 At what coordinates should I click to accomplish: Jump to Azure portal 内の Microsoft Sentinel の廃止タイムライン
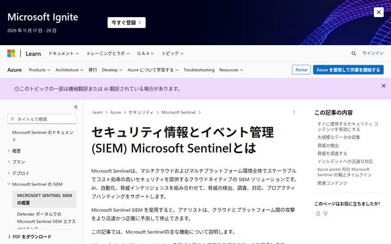pos(345,172)
